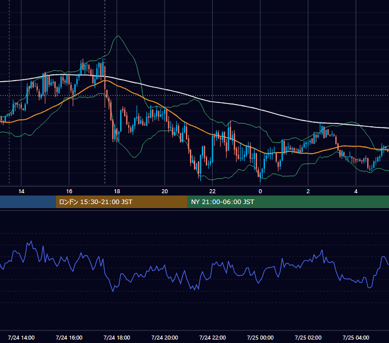
Task: Click the 2 hour axis label
Action: [x=308, y=192]
